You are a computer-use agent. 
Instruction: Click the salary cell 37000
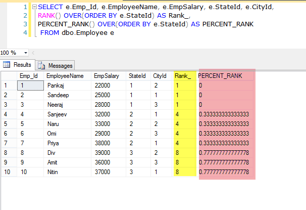click(x=109, y=172)
